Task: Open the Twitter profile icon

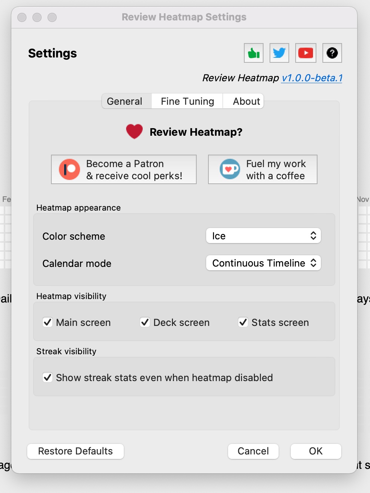Action: tap(279, 53)
